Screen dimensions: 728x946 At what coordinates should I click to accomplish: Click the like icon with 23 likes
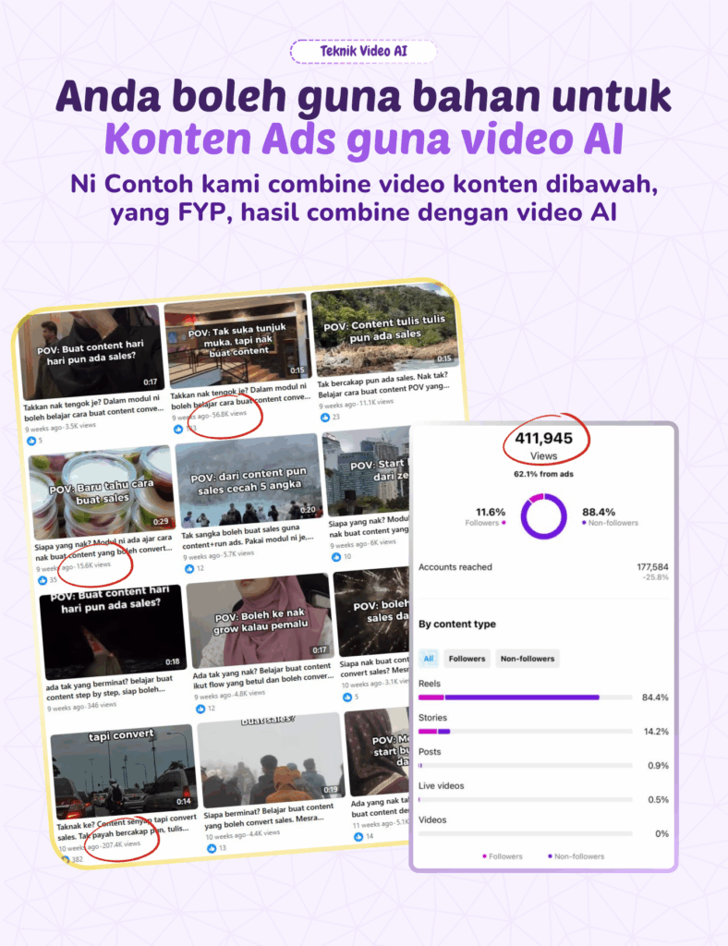point(324,417)
